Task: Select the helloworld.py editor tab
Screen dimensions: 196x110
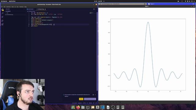Action: pyautogui.click(x=41, y=9)
